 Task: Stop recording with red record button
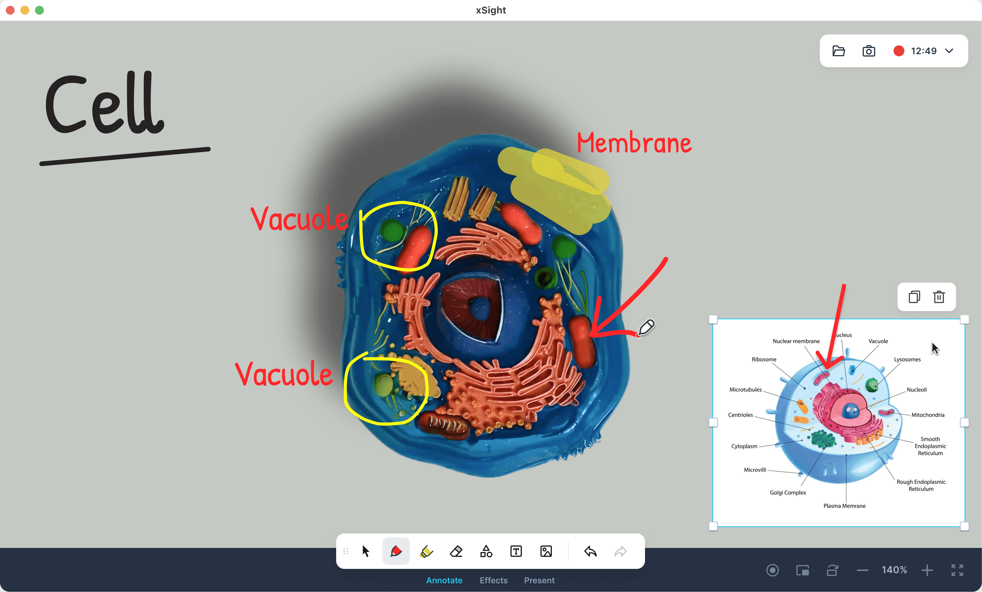click(899, 51)
